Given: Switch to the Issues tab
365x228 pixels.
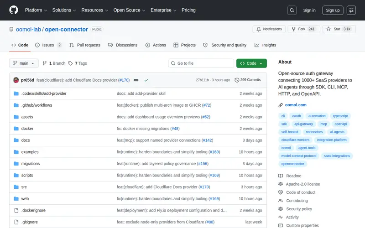Looking at the screenshot, I should tap(48, 45).
